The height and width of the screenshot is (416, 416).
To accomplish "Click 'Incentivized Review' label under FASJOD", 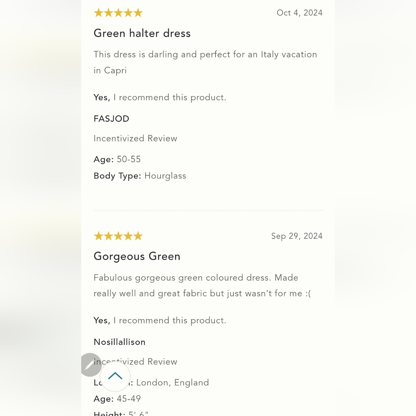I will [135, 139].
